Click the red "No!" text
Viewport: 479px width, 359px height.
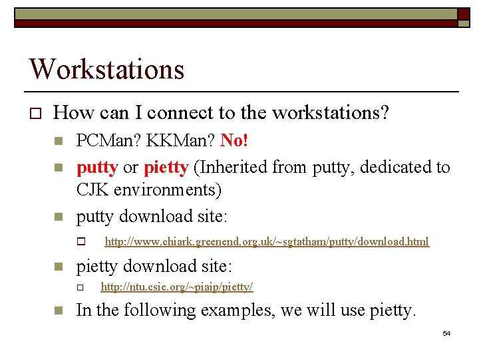click(x=234, y=140)
